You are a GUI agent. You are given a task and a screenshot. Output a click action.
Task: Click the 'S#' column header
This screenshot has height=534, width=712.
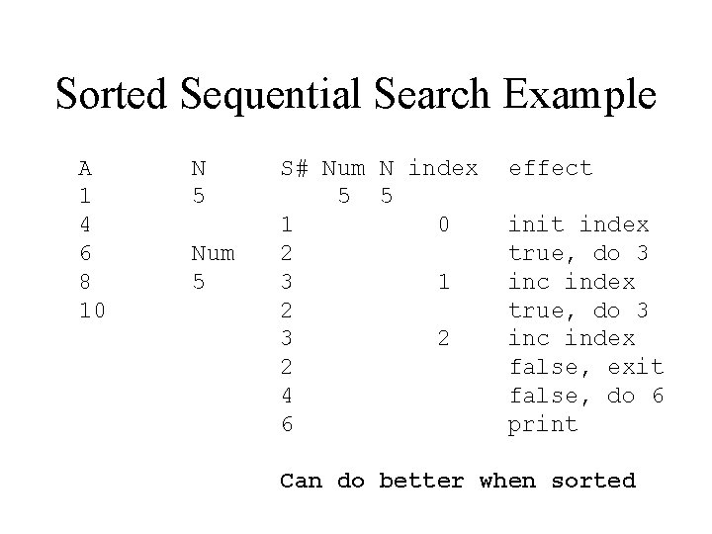(x=294, y=168)
